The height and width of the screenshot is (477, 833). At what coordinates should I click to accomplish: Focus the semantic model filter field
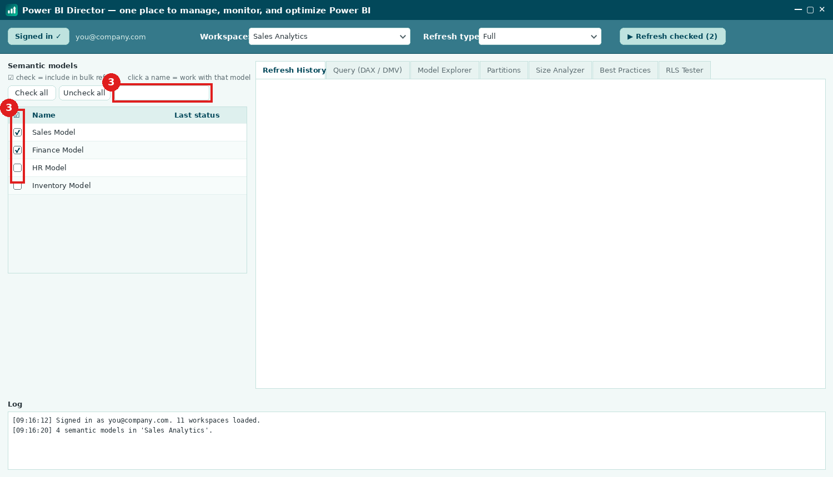[162, 93]
